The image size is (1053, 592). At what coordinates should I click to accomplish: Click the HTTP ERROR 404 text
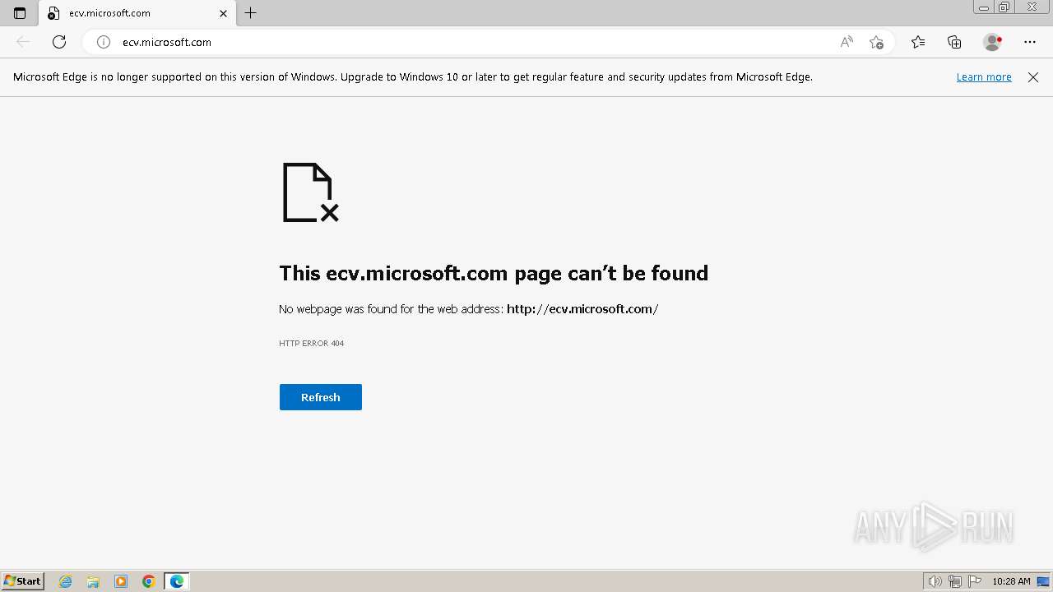coord(311,344)
